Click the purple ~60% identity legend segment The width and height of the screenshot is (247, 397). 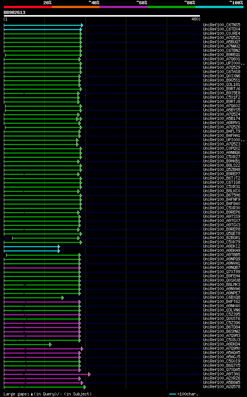[x=123, y=7]
